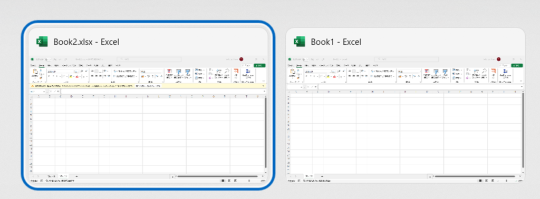Viewport: 540px width, 199px height.
Task: Select the "Book1 - Excel" title text
Action: click(x=336, y=42)
